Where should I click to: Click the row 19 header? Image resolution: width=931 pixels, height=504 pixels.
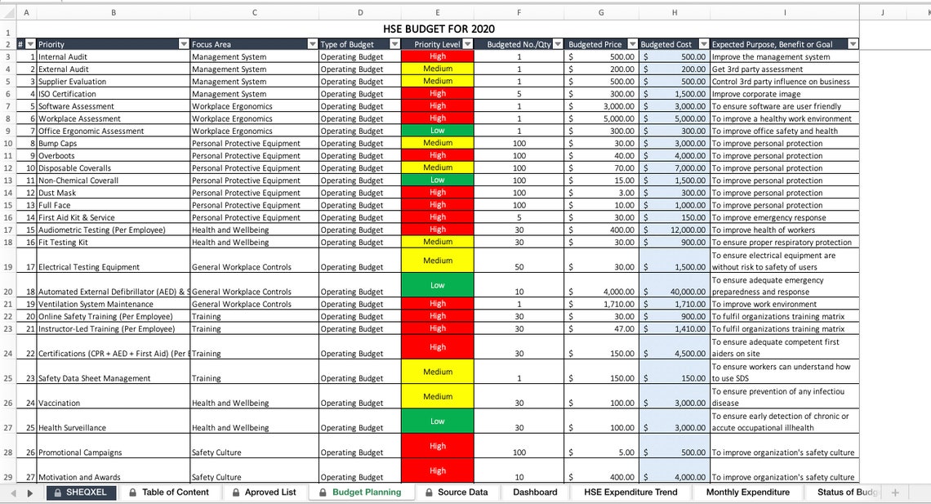(x=7, y=265)
